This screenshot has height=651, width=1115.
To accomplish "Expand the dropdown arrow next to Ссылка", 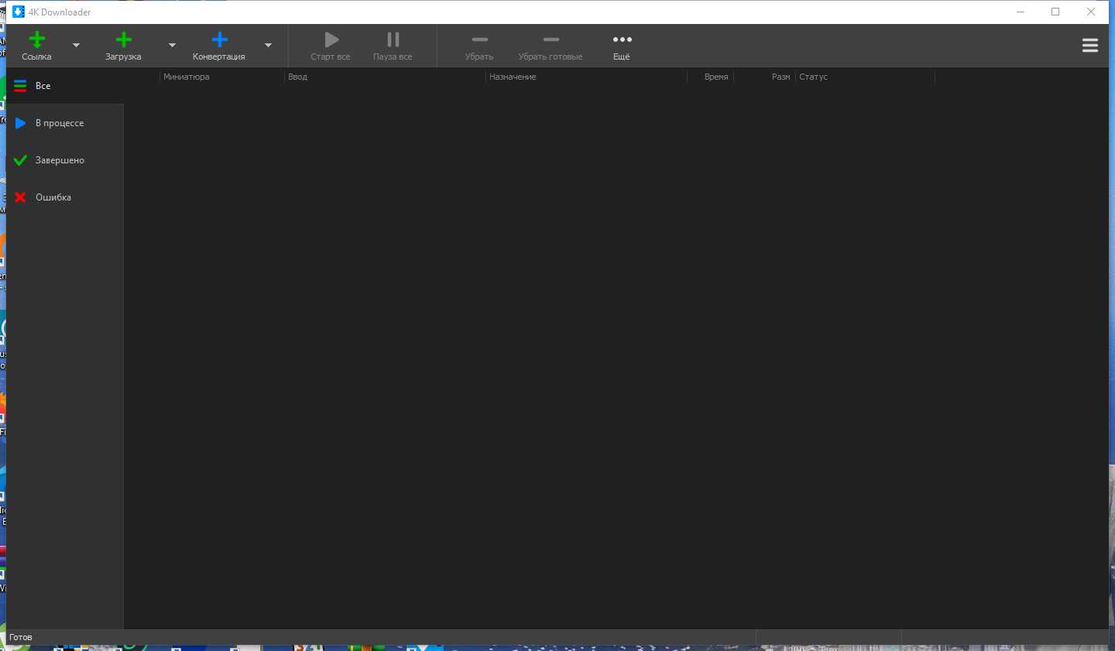I will (76, 46).
